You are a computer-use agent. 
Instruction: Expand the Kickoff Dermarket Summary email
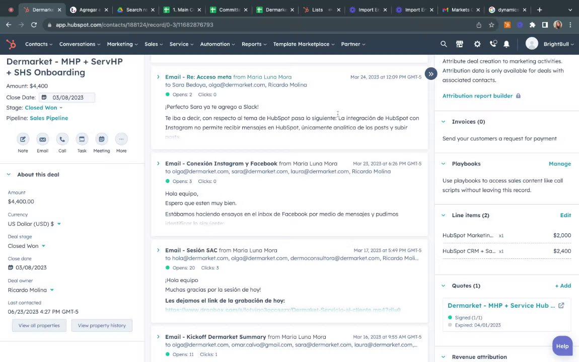click(x=159, y=337)
